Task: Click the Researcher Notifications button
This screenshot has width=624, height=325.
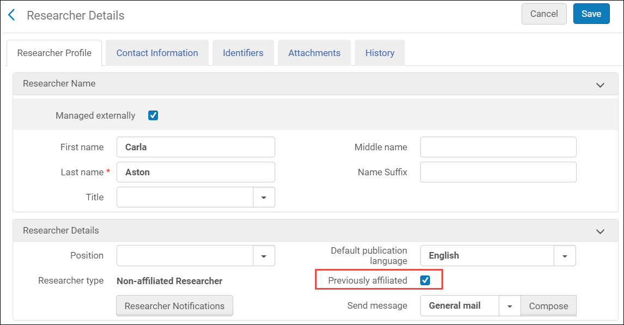Action: click(174, 305)
